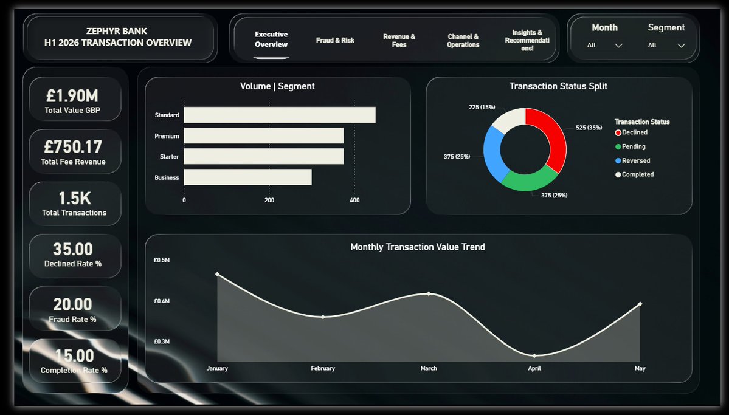Click the 35.00 Declined Rate % card

point(75,256)
